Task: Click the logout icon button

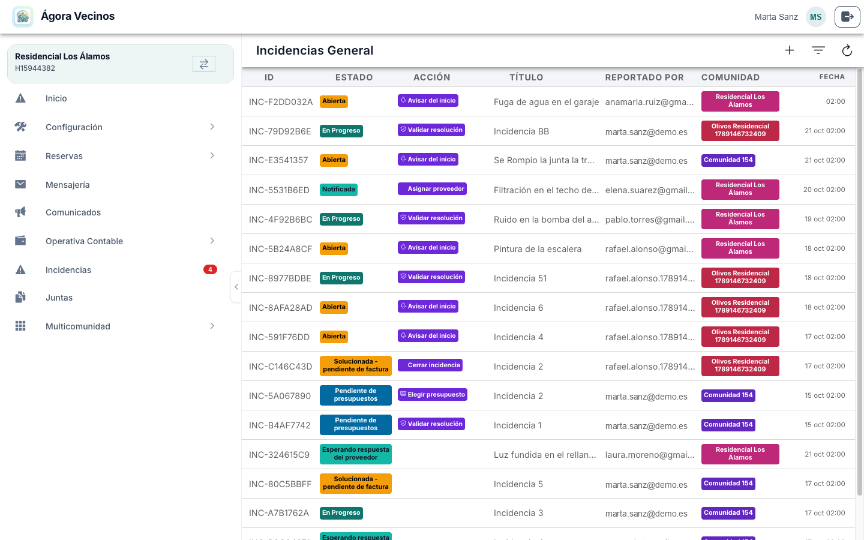Action: (x=847, y=17)
